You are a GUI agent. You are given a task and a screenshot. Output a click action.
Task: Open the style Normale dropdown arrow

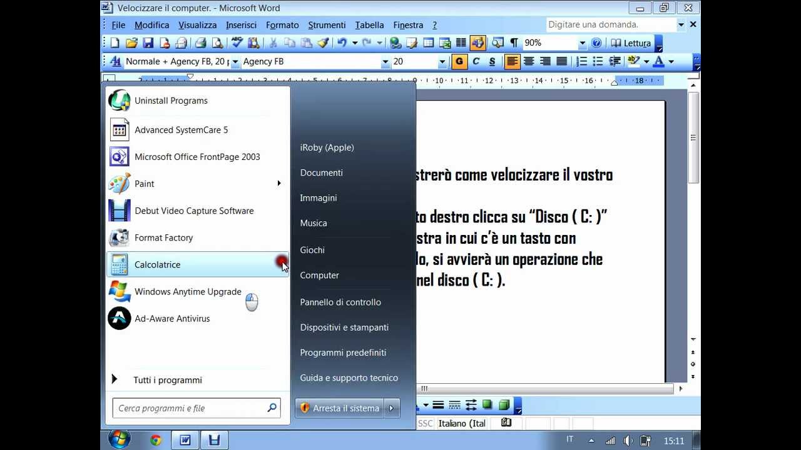point(235,62)
